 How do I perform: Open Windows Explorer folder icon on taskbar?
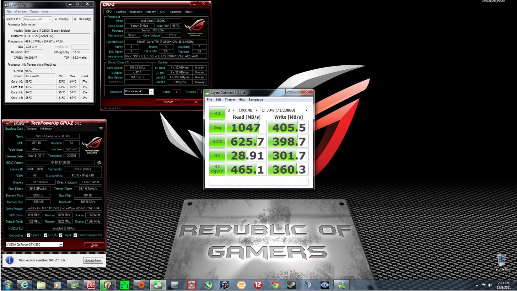pos(41,285)
